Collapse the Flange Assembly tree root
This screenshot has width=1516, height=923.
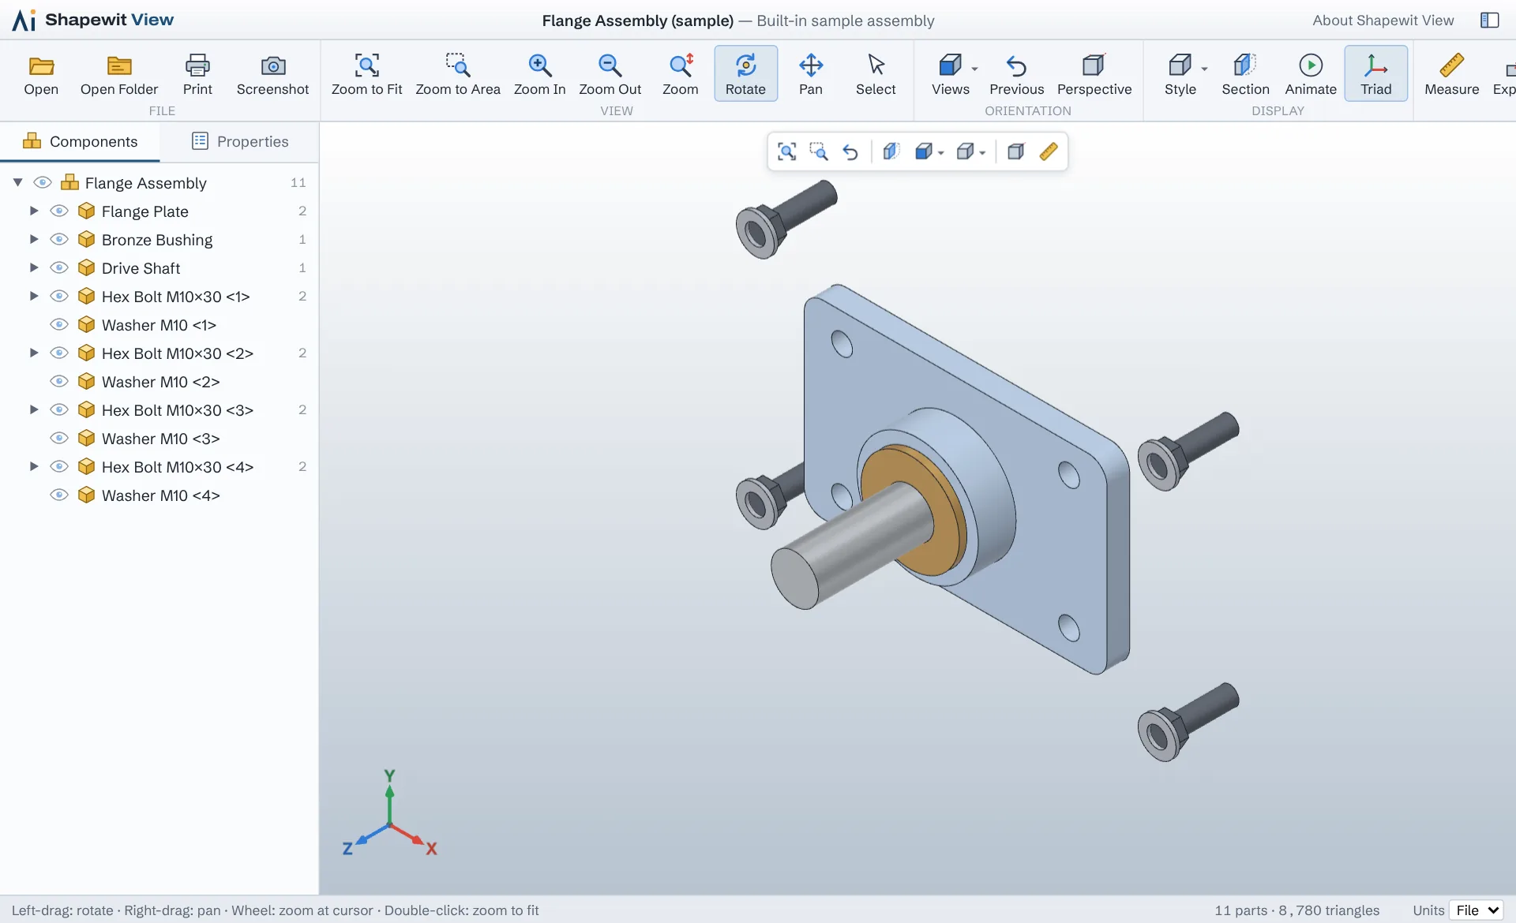click(x=17, y=183)
